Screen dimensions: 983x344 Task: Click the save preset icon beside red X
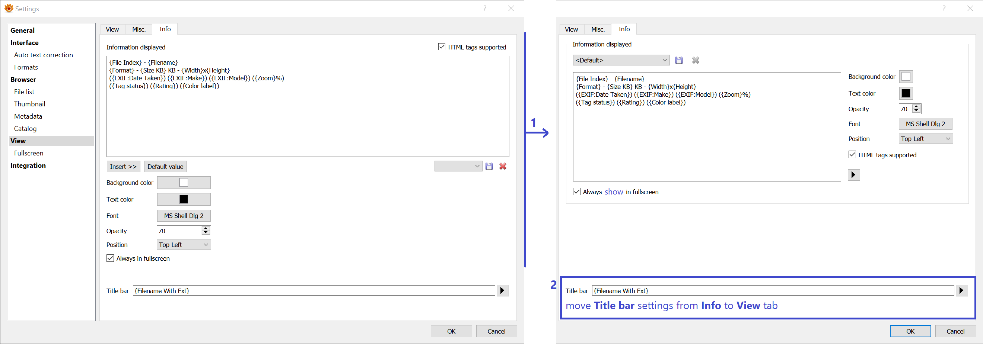pyautogui.click(x=489, y=166)
